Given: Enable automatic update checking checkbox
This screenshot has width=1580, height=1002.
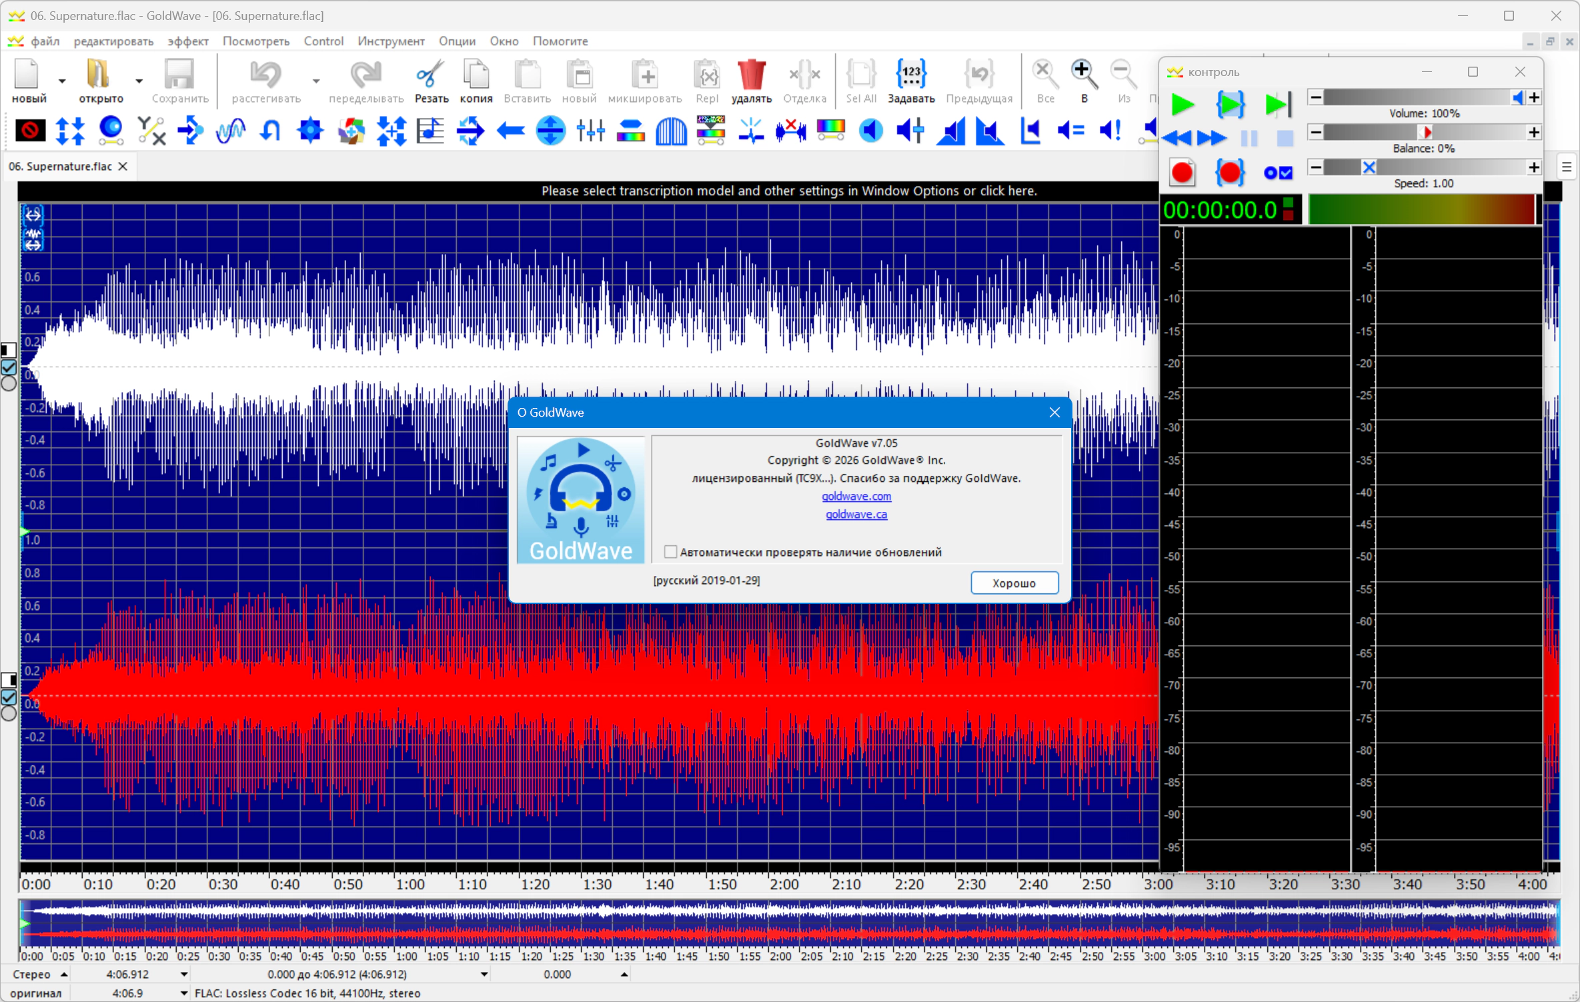Looking at the screenshot, I should [670, 552].
